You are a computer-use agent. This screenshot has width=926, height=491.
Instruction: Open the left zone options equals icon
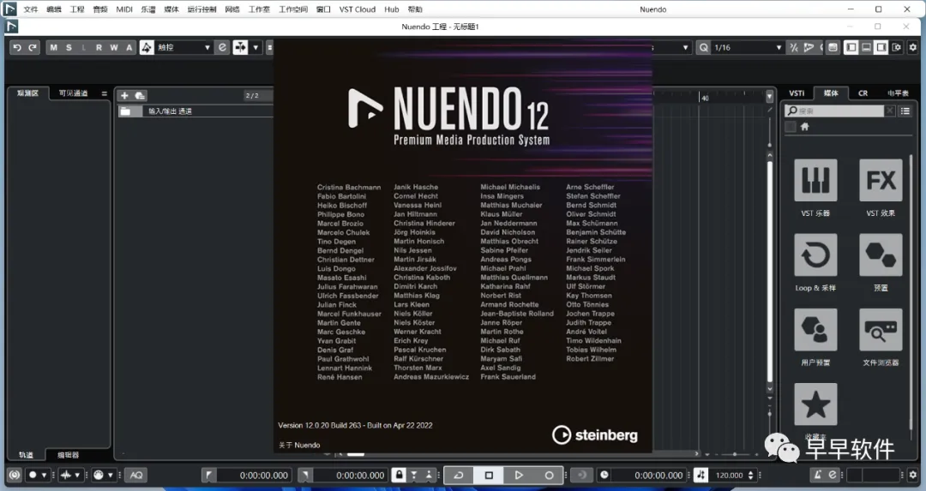coord(104,93)
